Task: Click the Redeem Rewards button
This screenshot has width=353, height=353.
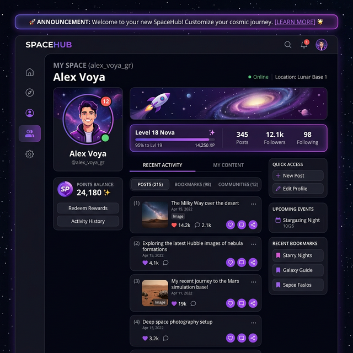Action: click(88, 208)
